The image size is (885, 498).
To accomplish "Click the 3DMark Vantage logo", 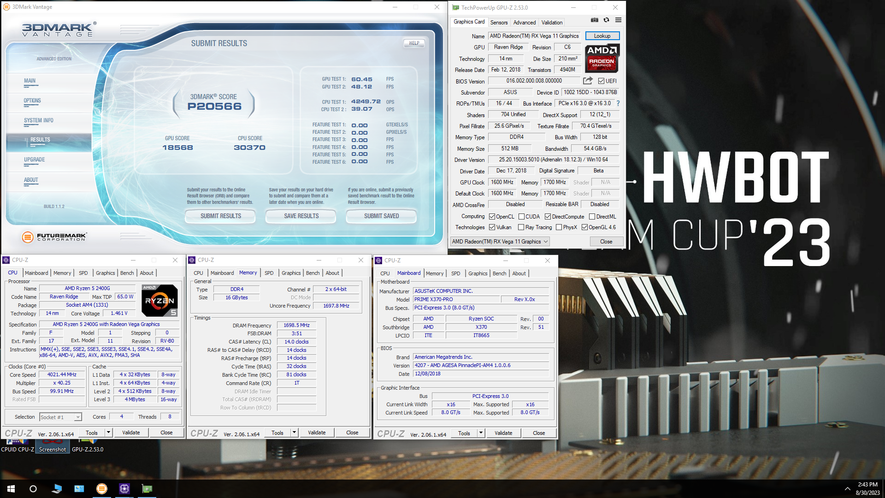I will [59, 29].
